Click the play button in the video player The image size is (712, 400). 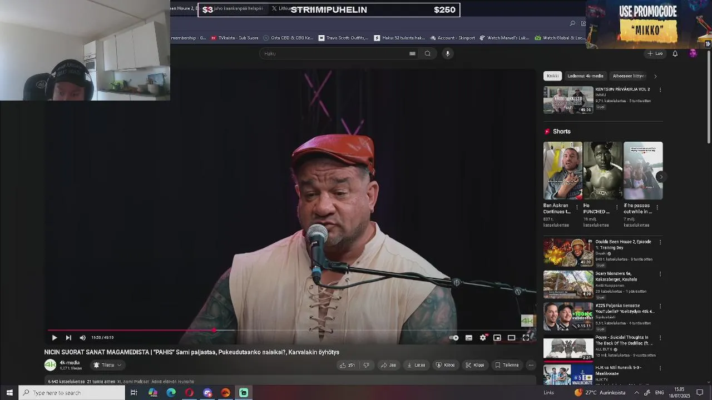click(55, 338)
